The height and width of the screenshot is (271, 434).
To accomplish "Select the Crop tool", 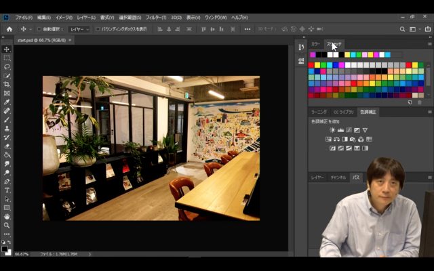I will click(x=7, y=84).
